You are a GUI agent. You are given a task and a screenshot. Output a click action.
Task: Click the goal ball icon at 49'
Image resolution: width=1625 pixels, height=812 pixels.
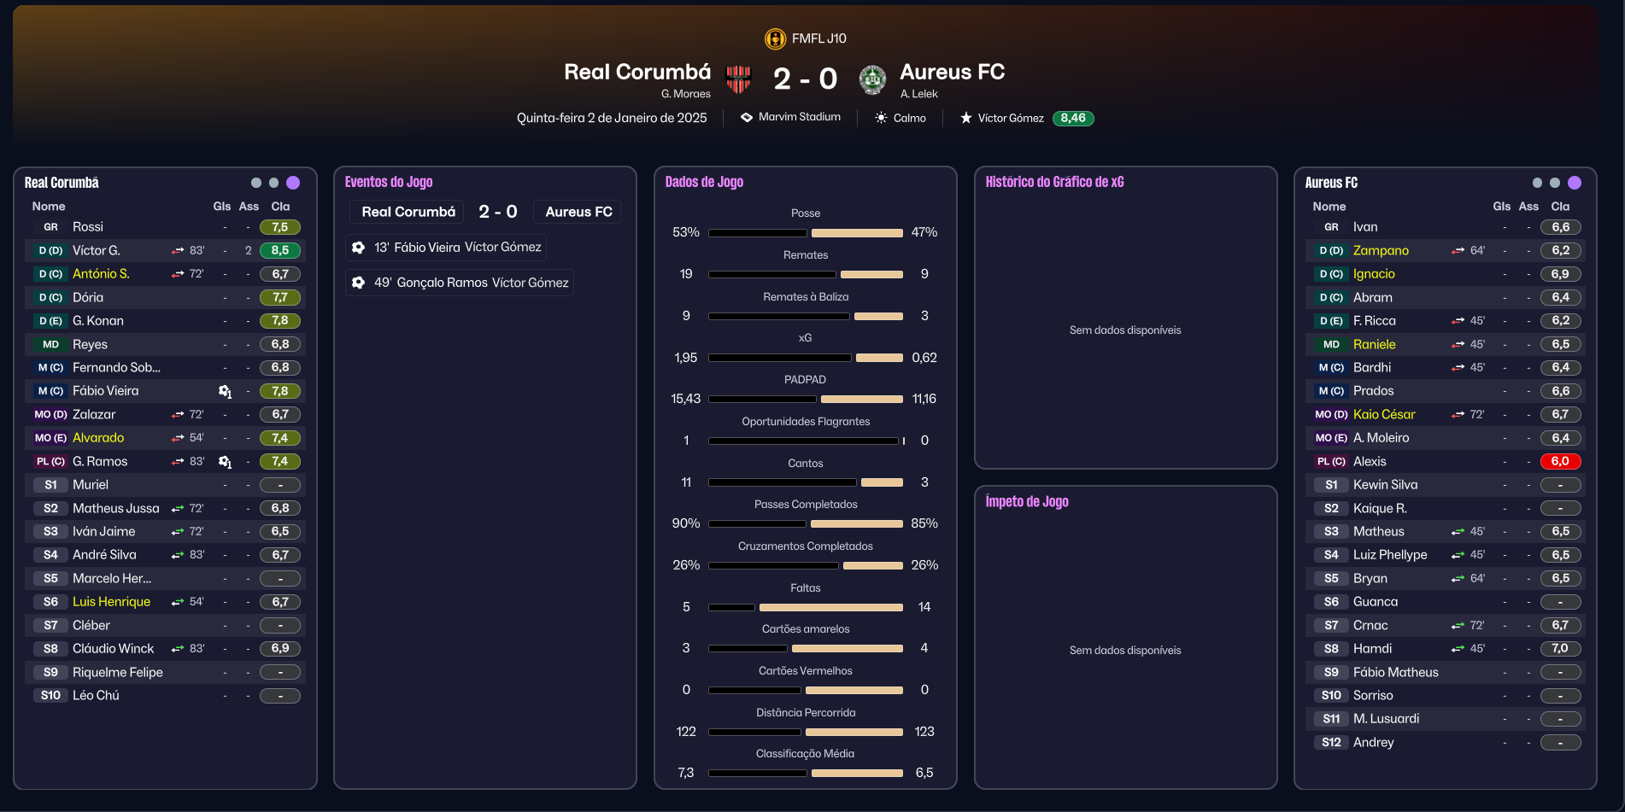[x=359, y=283]
